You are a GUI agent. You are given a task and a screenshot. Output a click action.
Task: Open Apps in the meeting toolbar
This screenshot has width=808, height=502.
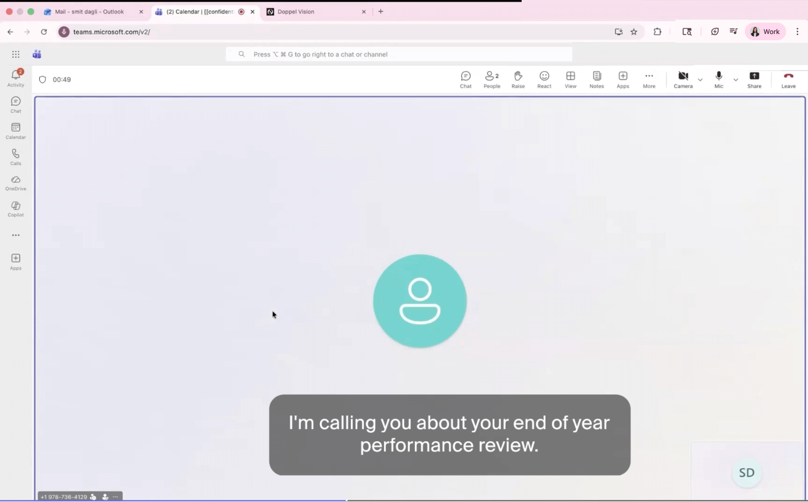tap(622, 79)
